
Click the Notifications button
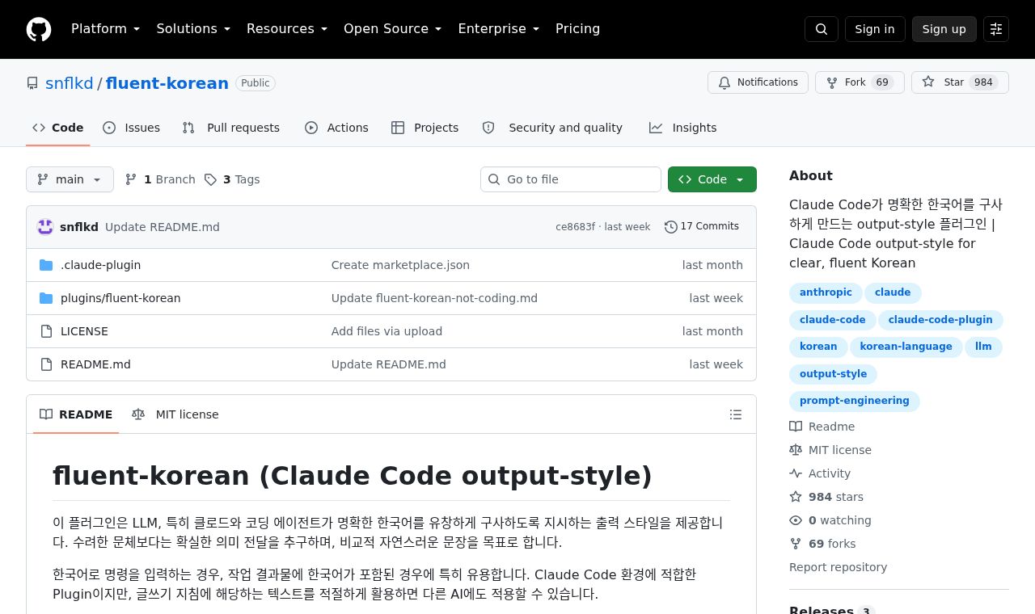tap(758, 82)
